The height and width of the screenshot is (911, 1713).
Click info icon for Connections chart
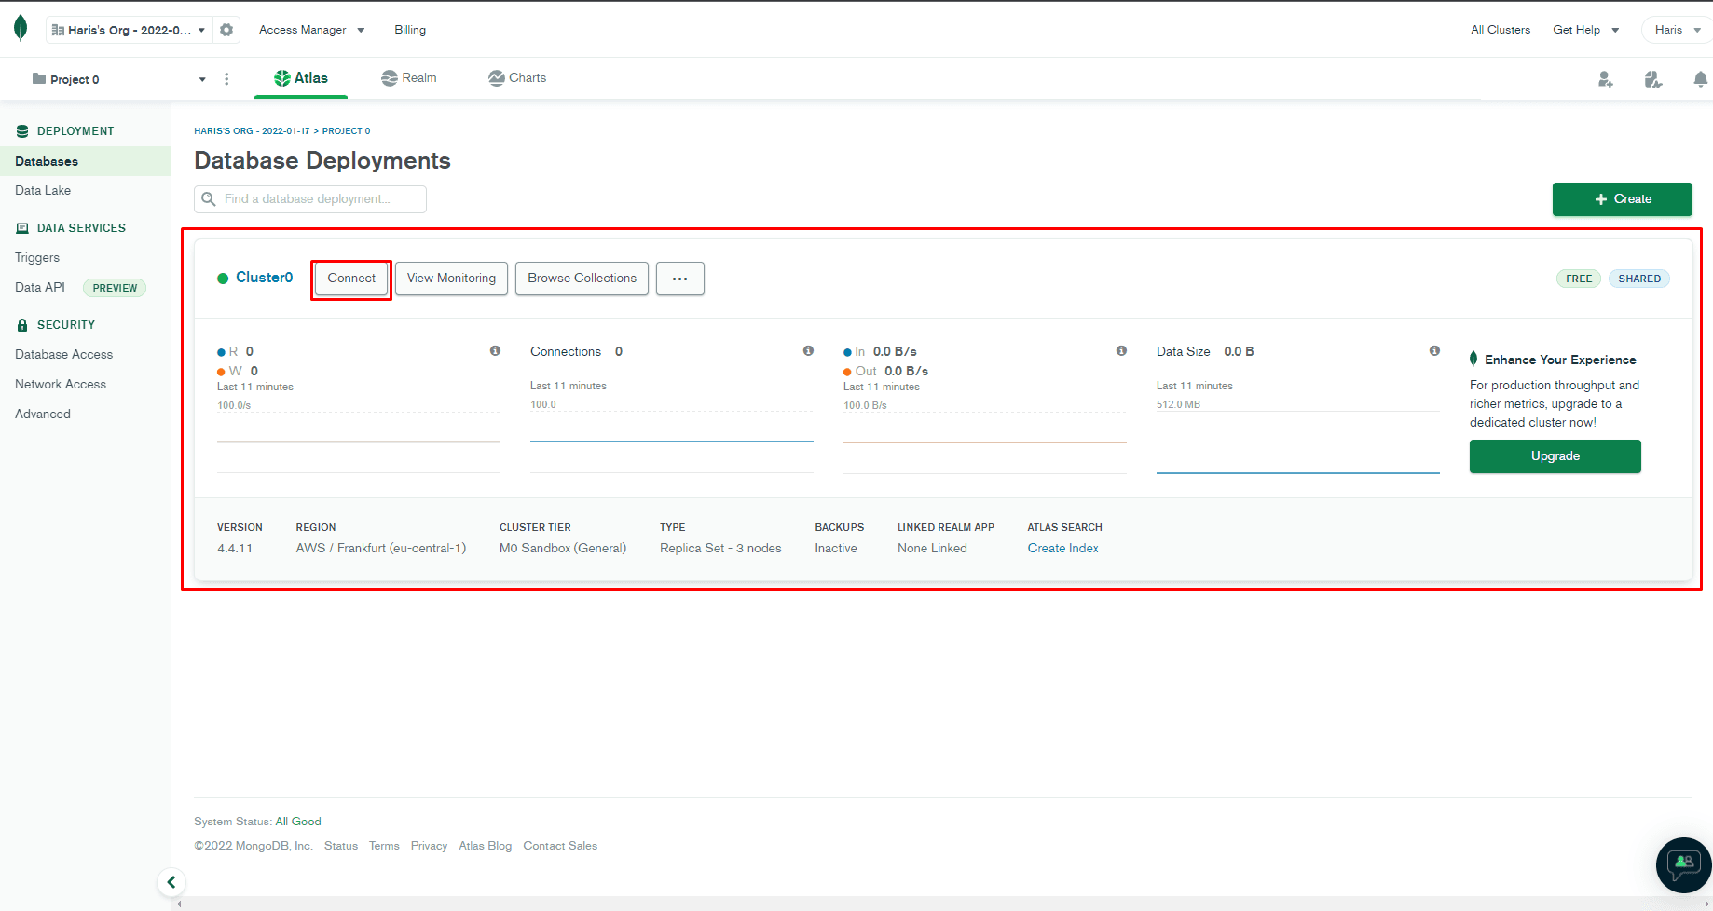point(809,351)
